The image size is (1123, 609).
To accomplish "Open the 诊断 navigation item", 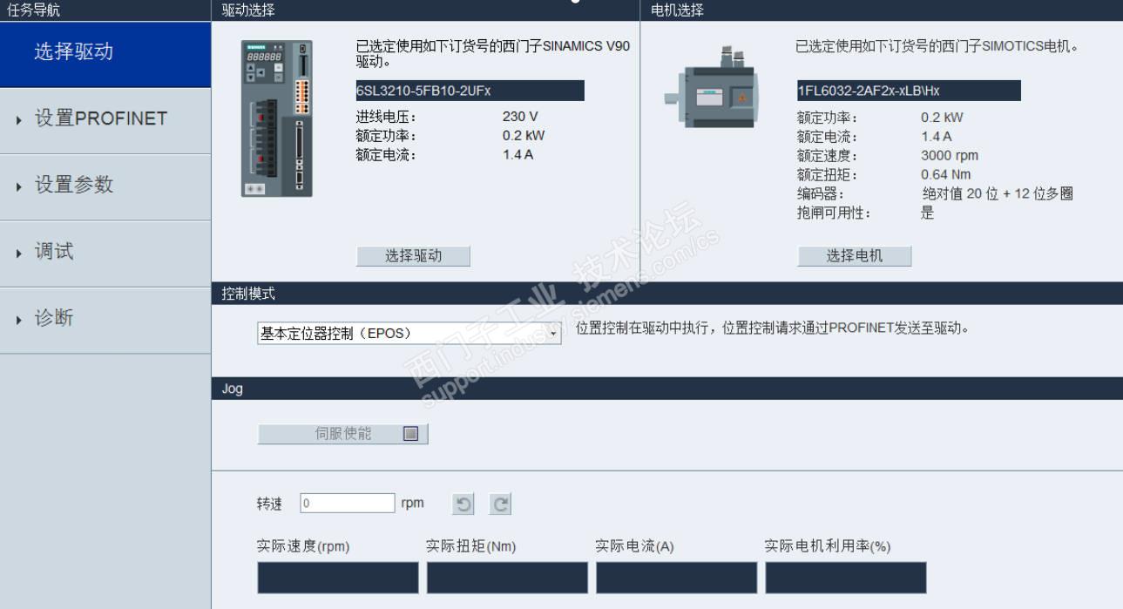I will (x=105, y=320).
